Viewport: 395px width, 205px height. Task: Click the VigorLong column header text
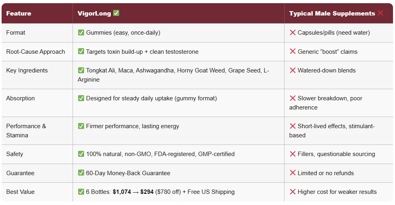click(94, 14)
